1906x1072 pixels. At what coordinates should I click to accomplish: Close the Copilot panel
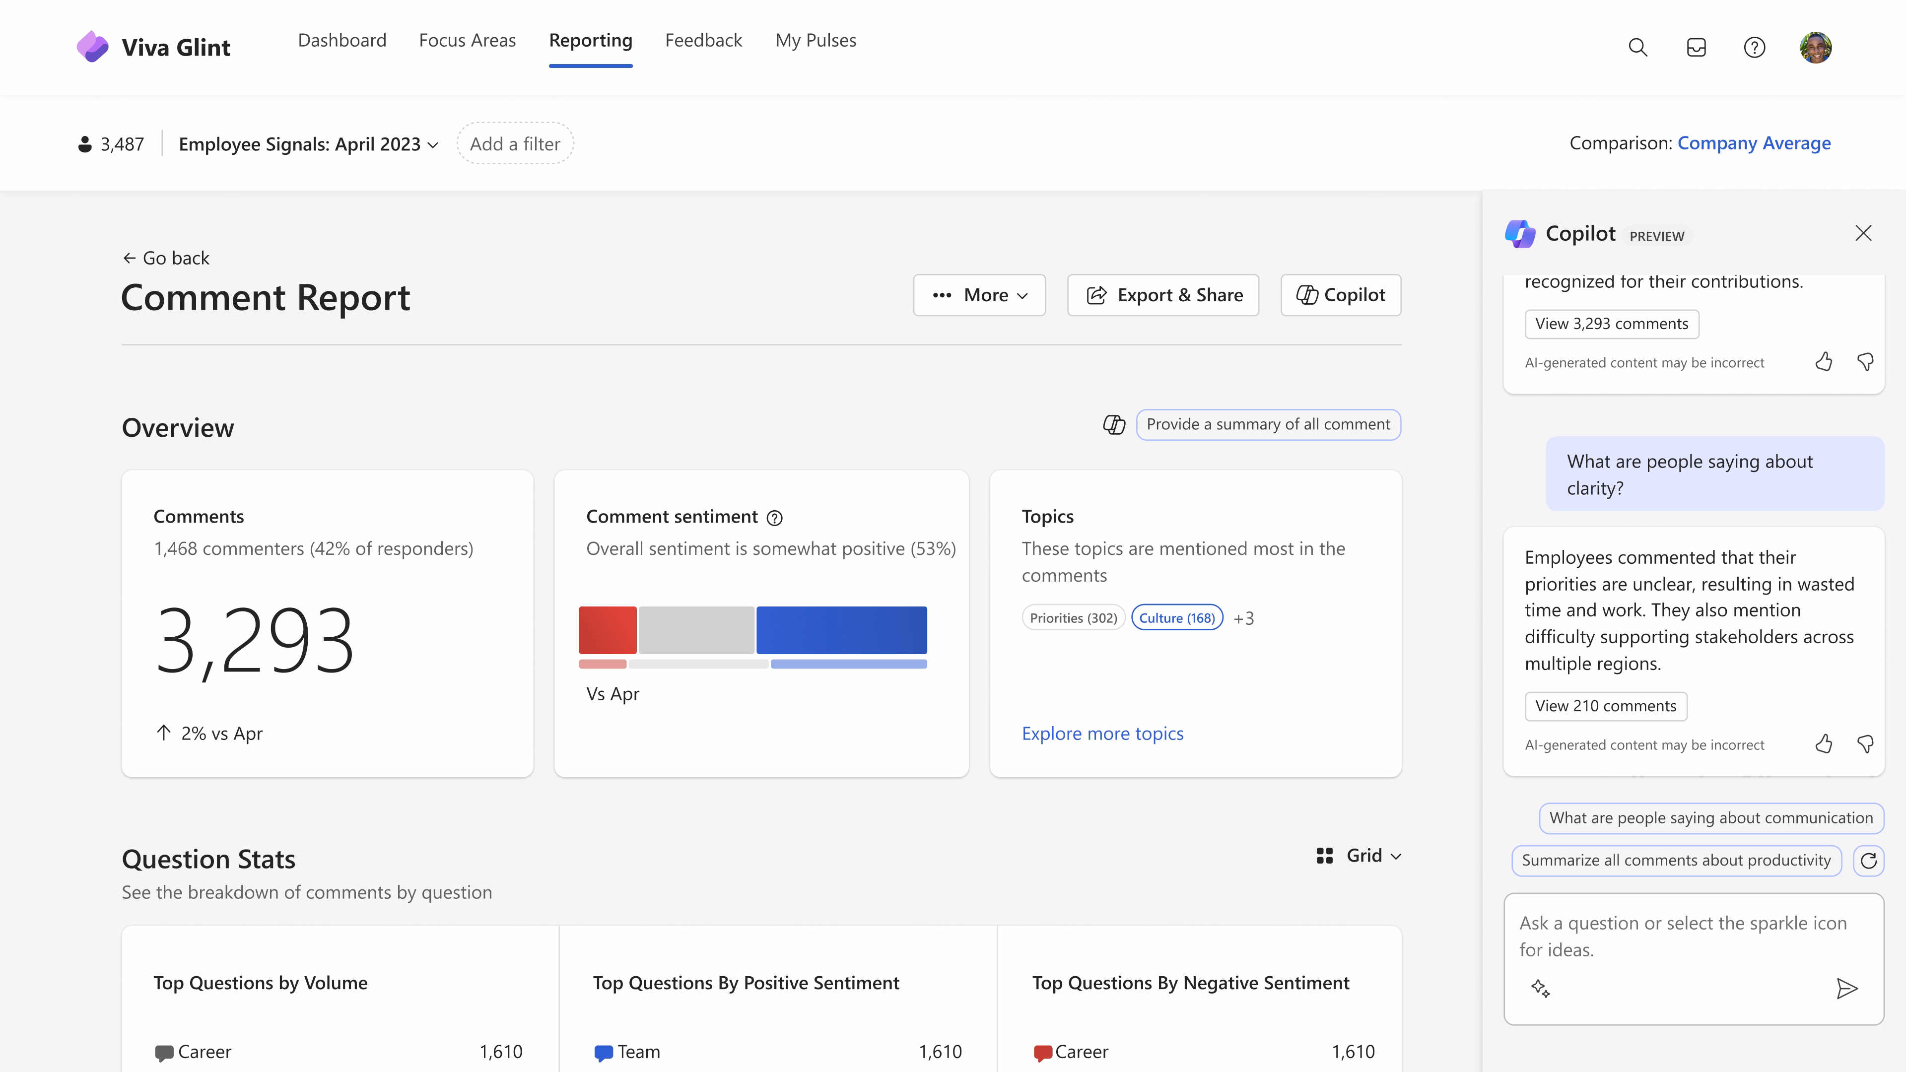1863,234
